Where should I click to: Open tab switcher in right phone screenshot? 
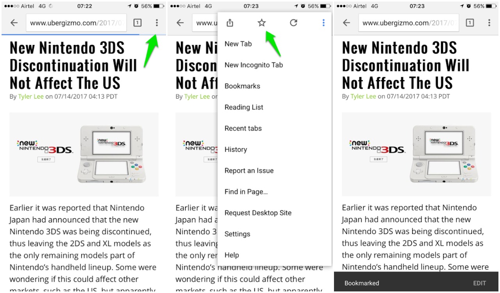click(x=470, y=23)
